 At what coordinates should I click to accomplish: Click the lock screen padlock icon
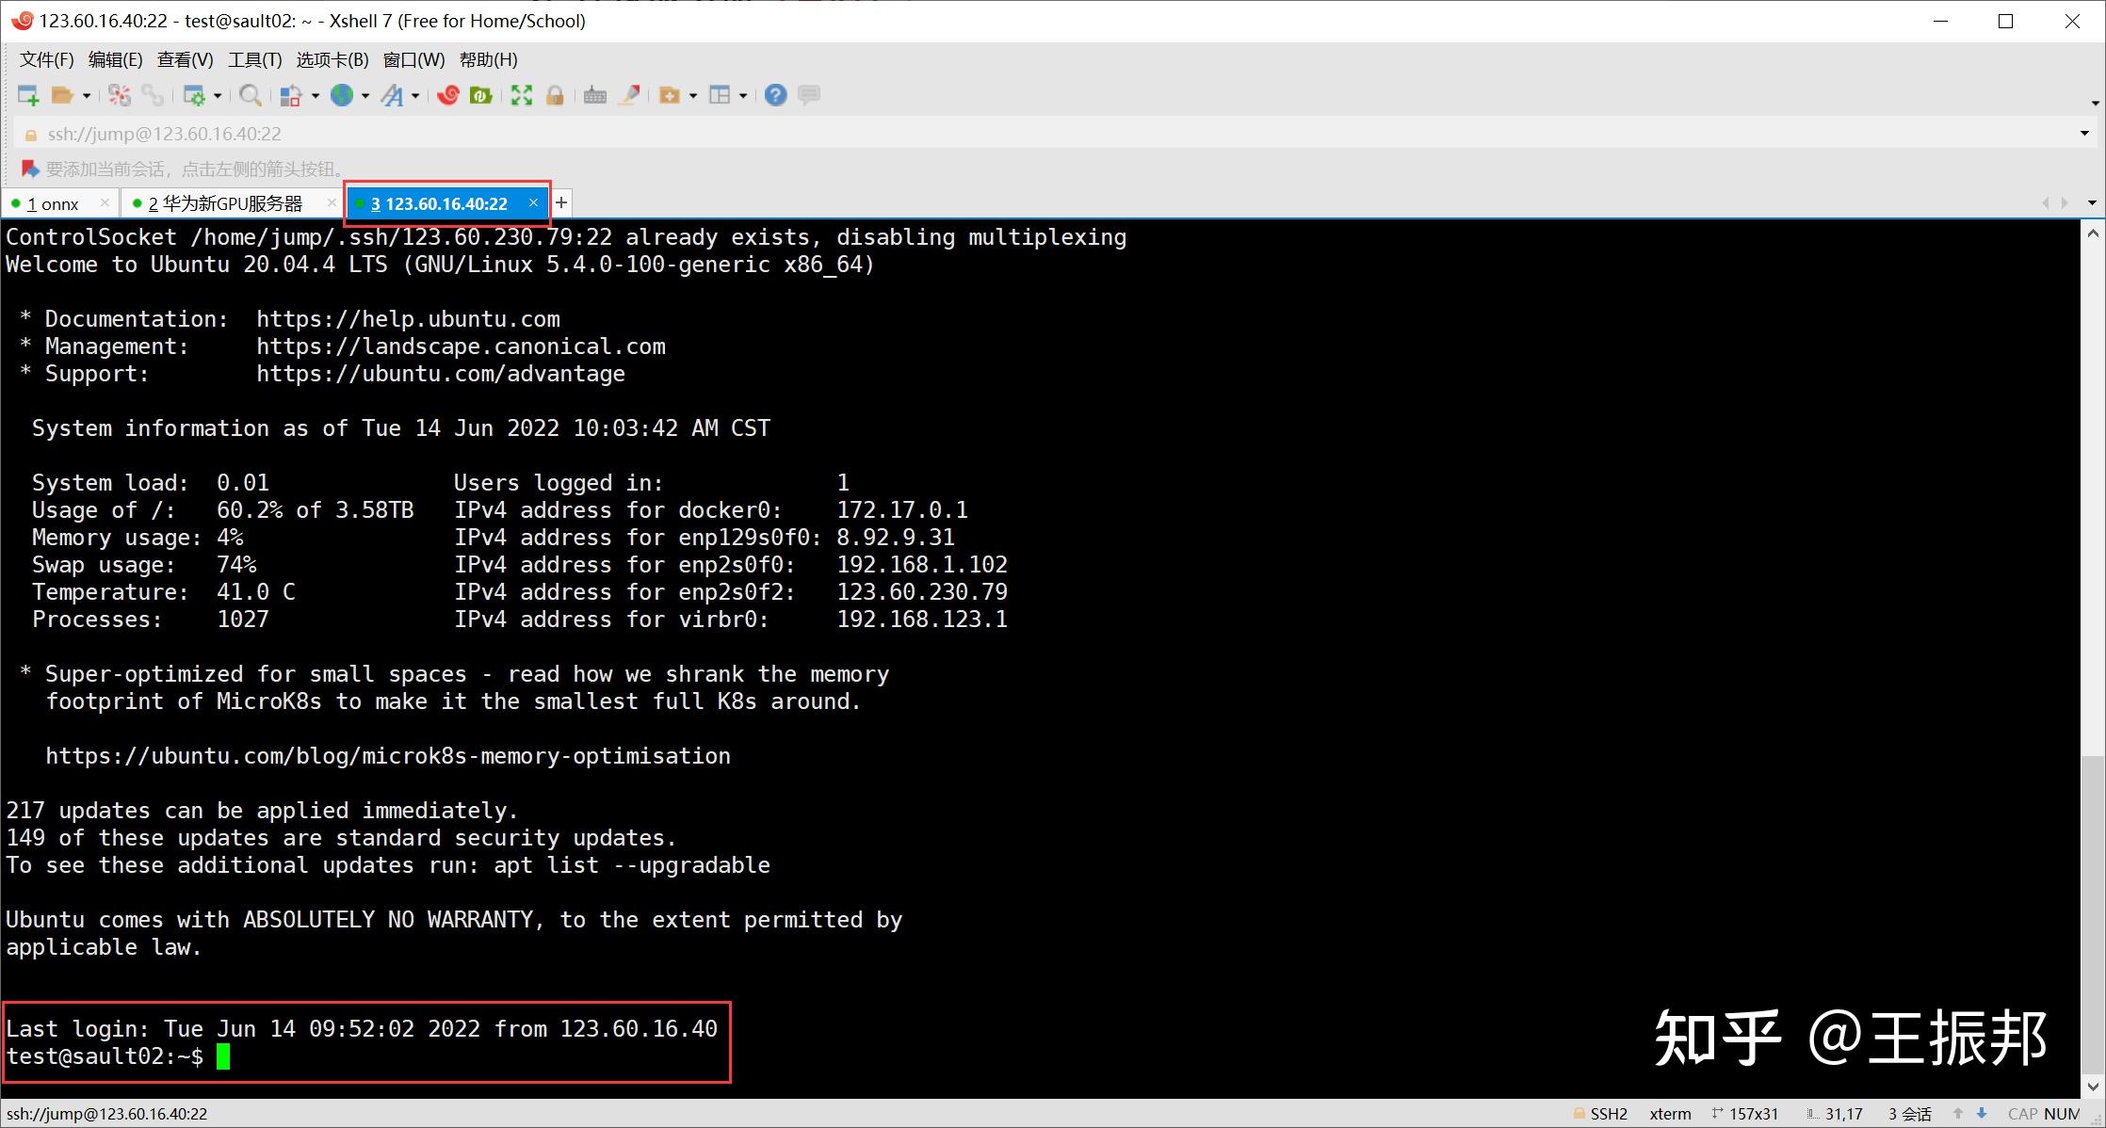click(555, 95)
